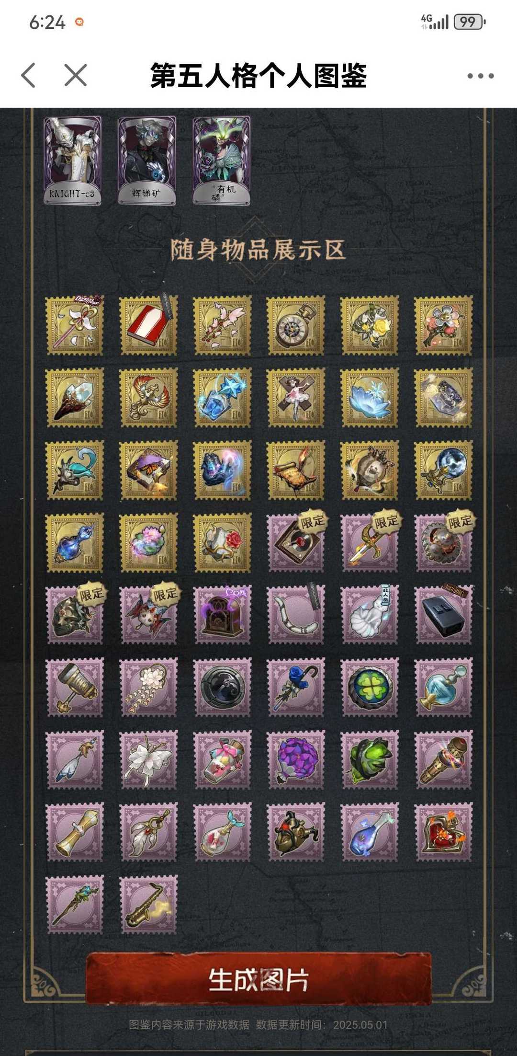Tap the red book accessory stamp
Screen dimensions: 517x1056
click(148, 325)
